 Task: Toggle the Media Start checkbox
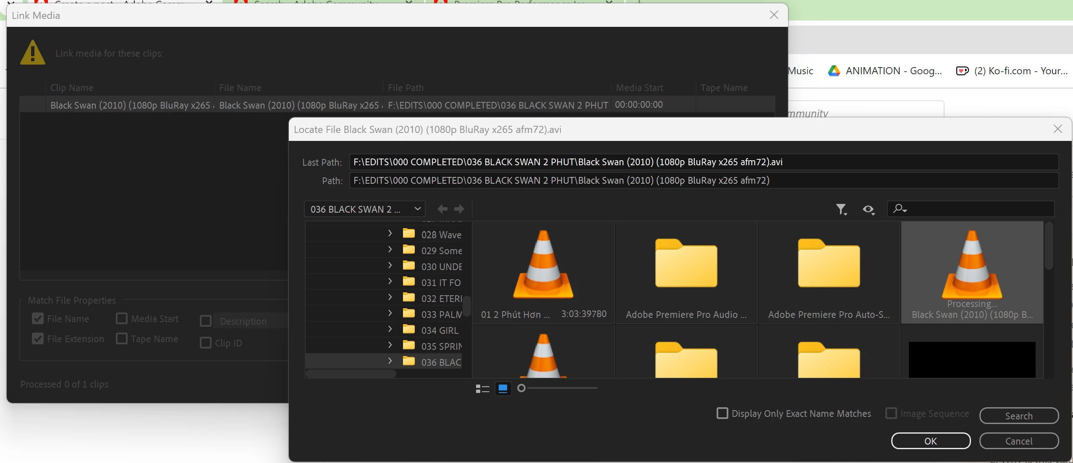(x=122, y=319)
